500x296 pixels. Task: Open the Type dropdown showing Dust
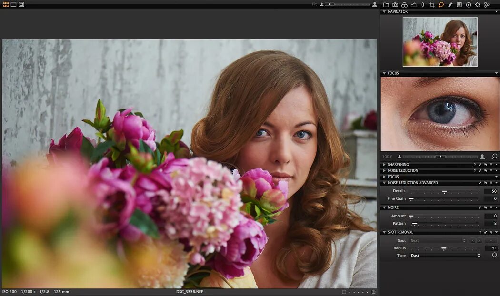click(445, 256)
